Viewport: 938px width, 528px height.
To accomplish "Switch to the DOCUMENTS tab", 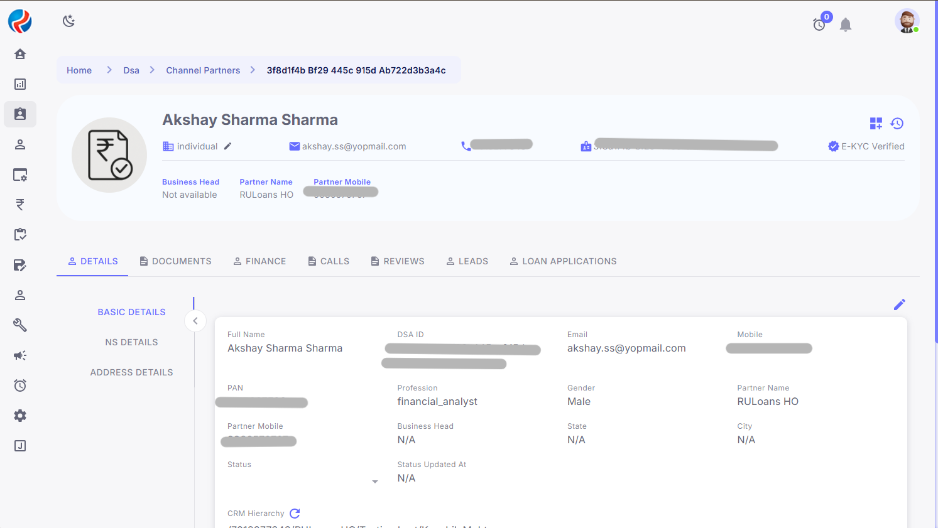I will 175,261.
